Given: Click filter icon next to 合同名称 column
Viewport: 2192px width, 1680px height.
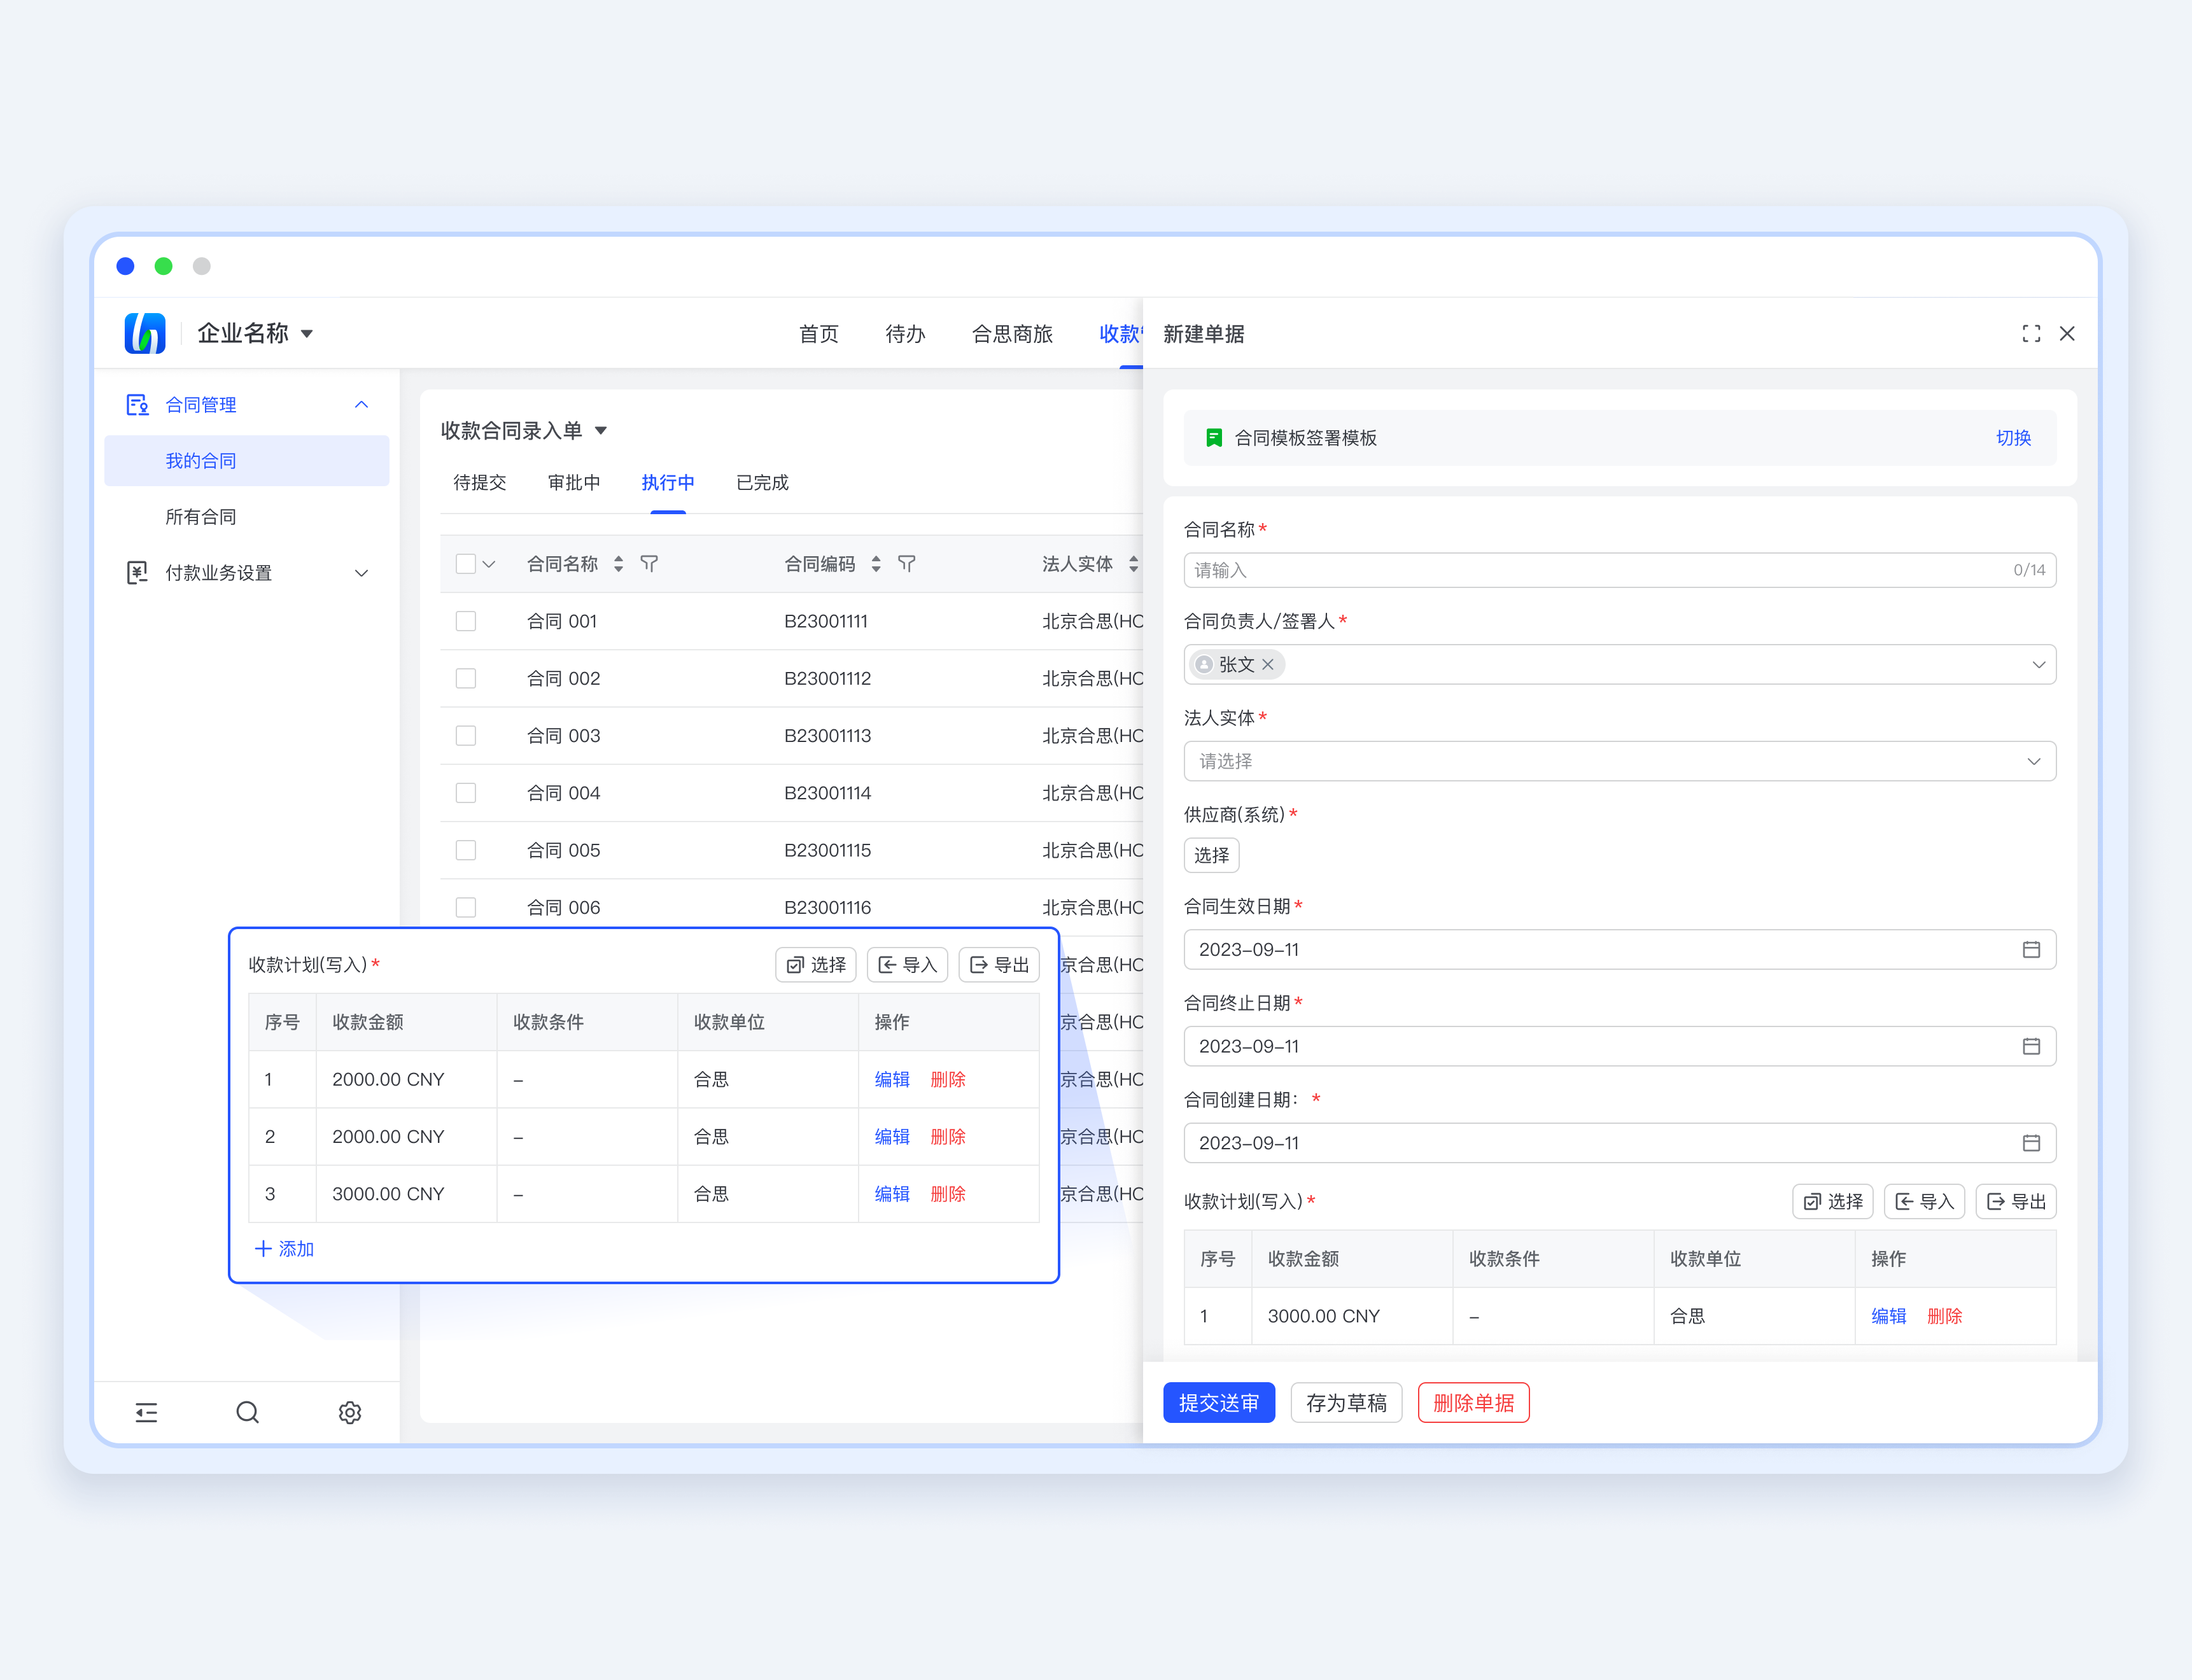Looking at the screenshot, I should coord(649,564).
